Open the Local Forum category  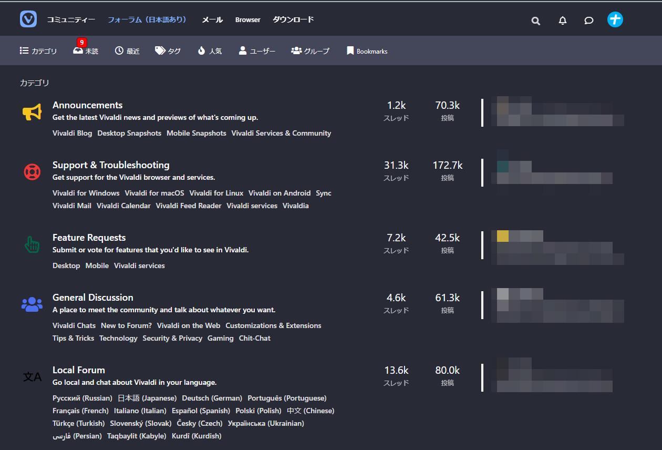click(79, 370)
